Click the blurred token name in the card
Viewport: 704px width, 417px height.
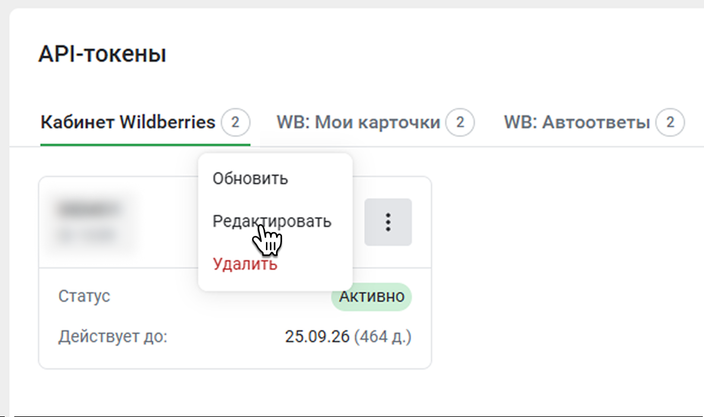(89, 209)
